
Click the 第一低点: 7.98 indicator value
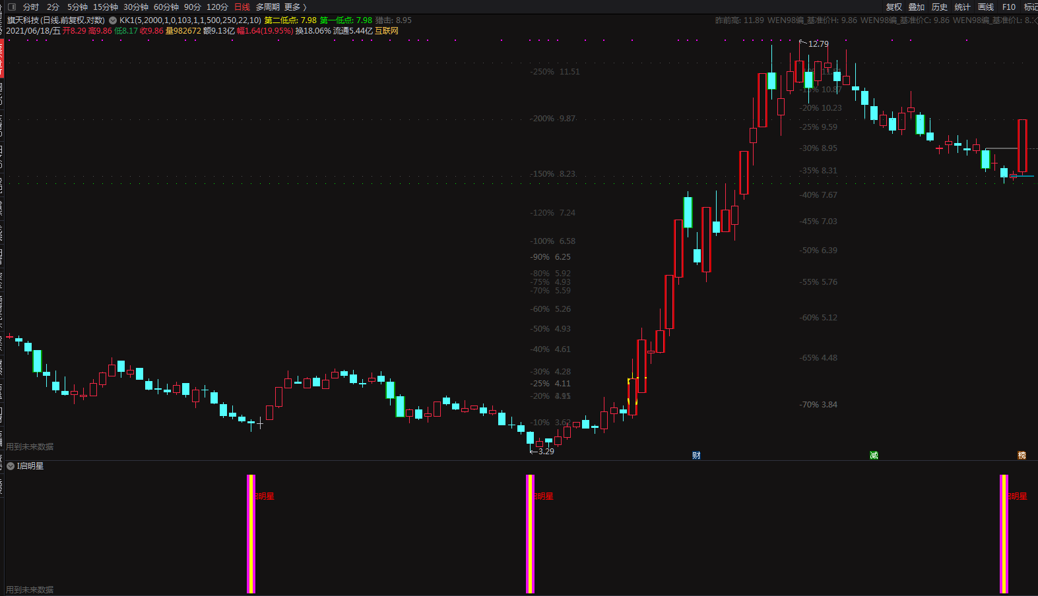pos(346,20)
